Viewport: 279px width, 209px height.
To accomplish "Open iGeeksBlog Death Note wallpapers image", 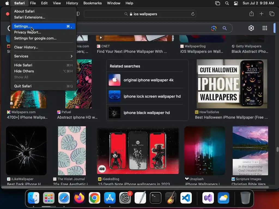I will [x=138, y=151].
